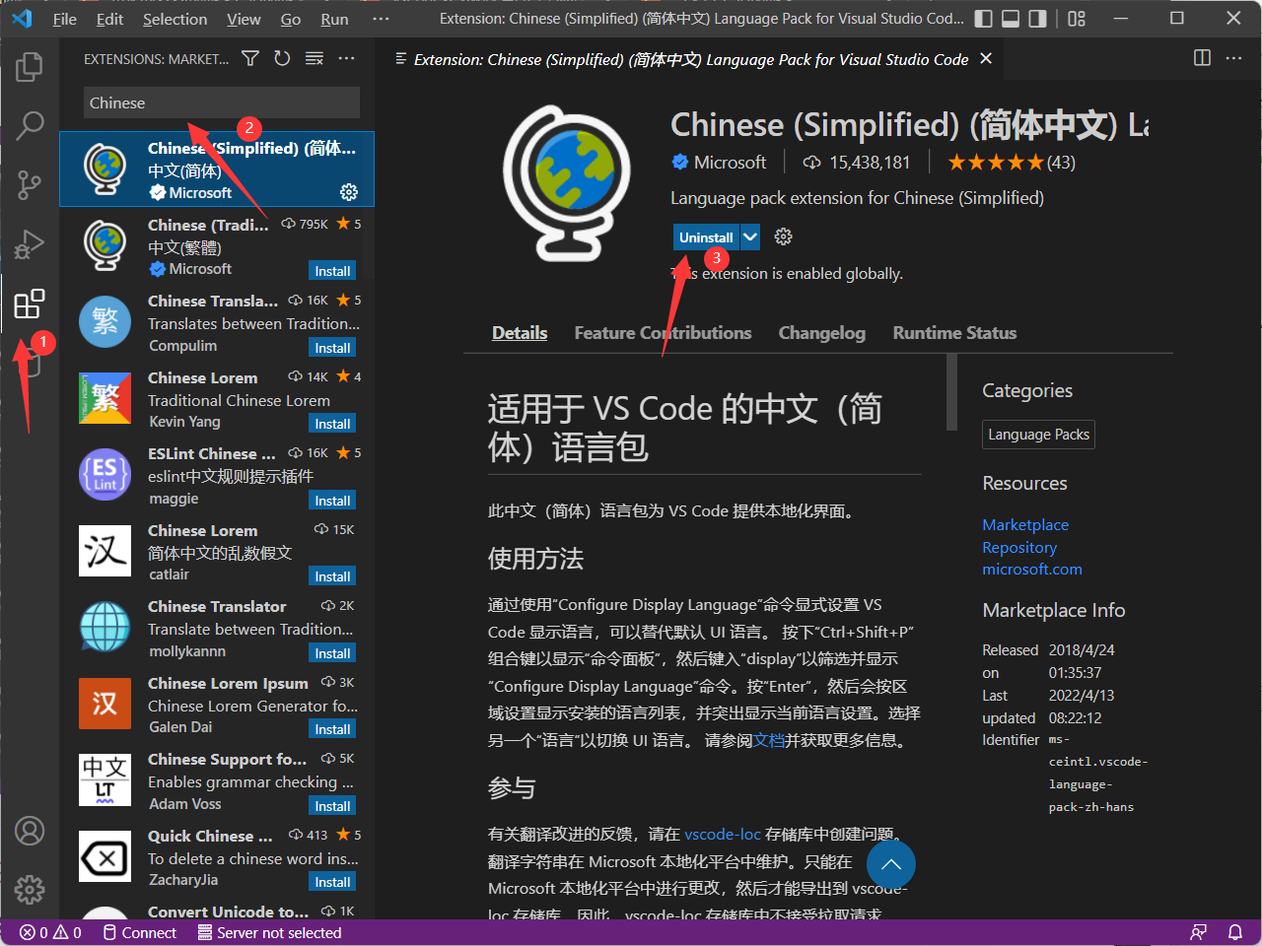The image size is (1262, 946).
Task: Select Chinese (Simplified) extension in list
Action: (x=217, y=169)
